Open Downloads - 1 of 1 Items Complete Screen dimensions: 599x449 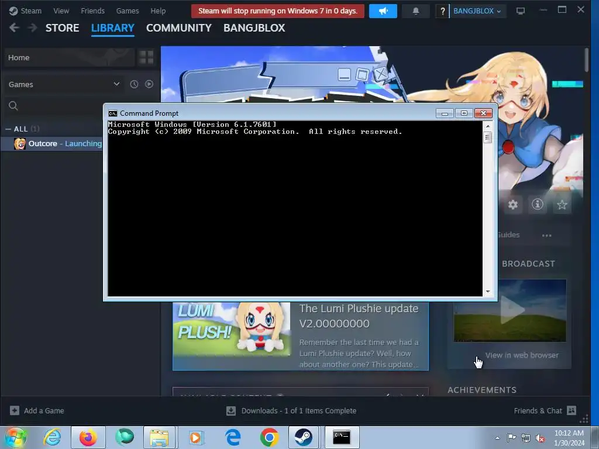[299, 411]
